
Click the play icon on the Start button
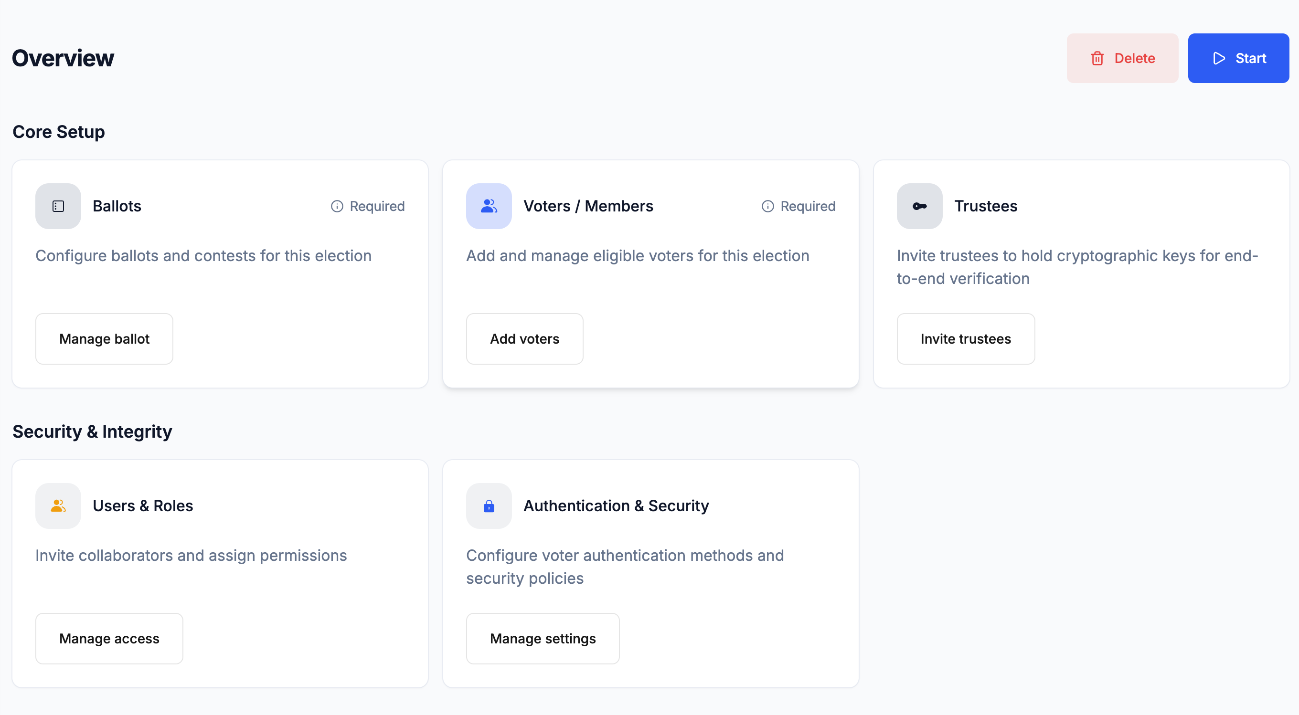click(x=1219, y=58)
